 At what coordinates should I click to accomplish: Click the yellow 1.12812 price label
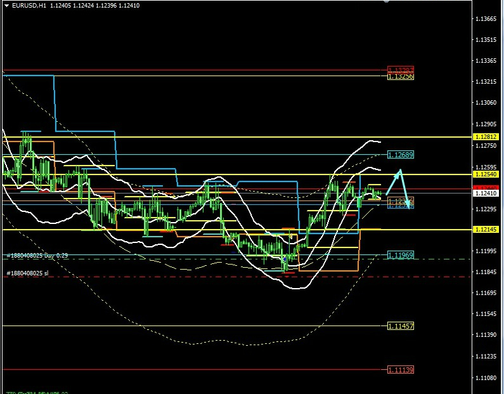click(x=486, y=137)
